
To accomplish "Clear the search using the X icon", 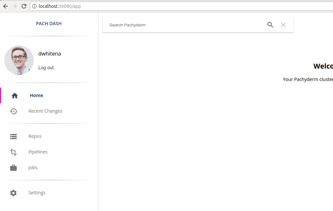I will click(283, 25).
